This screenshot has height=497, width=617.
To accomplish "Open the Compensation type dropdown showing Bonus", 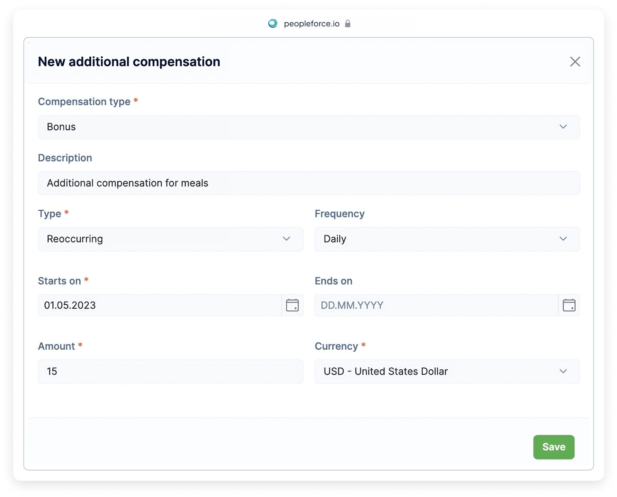I will [x=309, y=127].
